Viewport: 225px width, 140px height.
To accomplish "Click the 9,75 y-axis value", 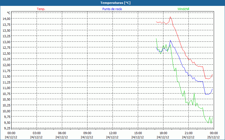I will tap(7, 117).
